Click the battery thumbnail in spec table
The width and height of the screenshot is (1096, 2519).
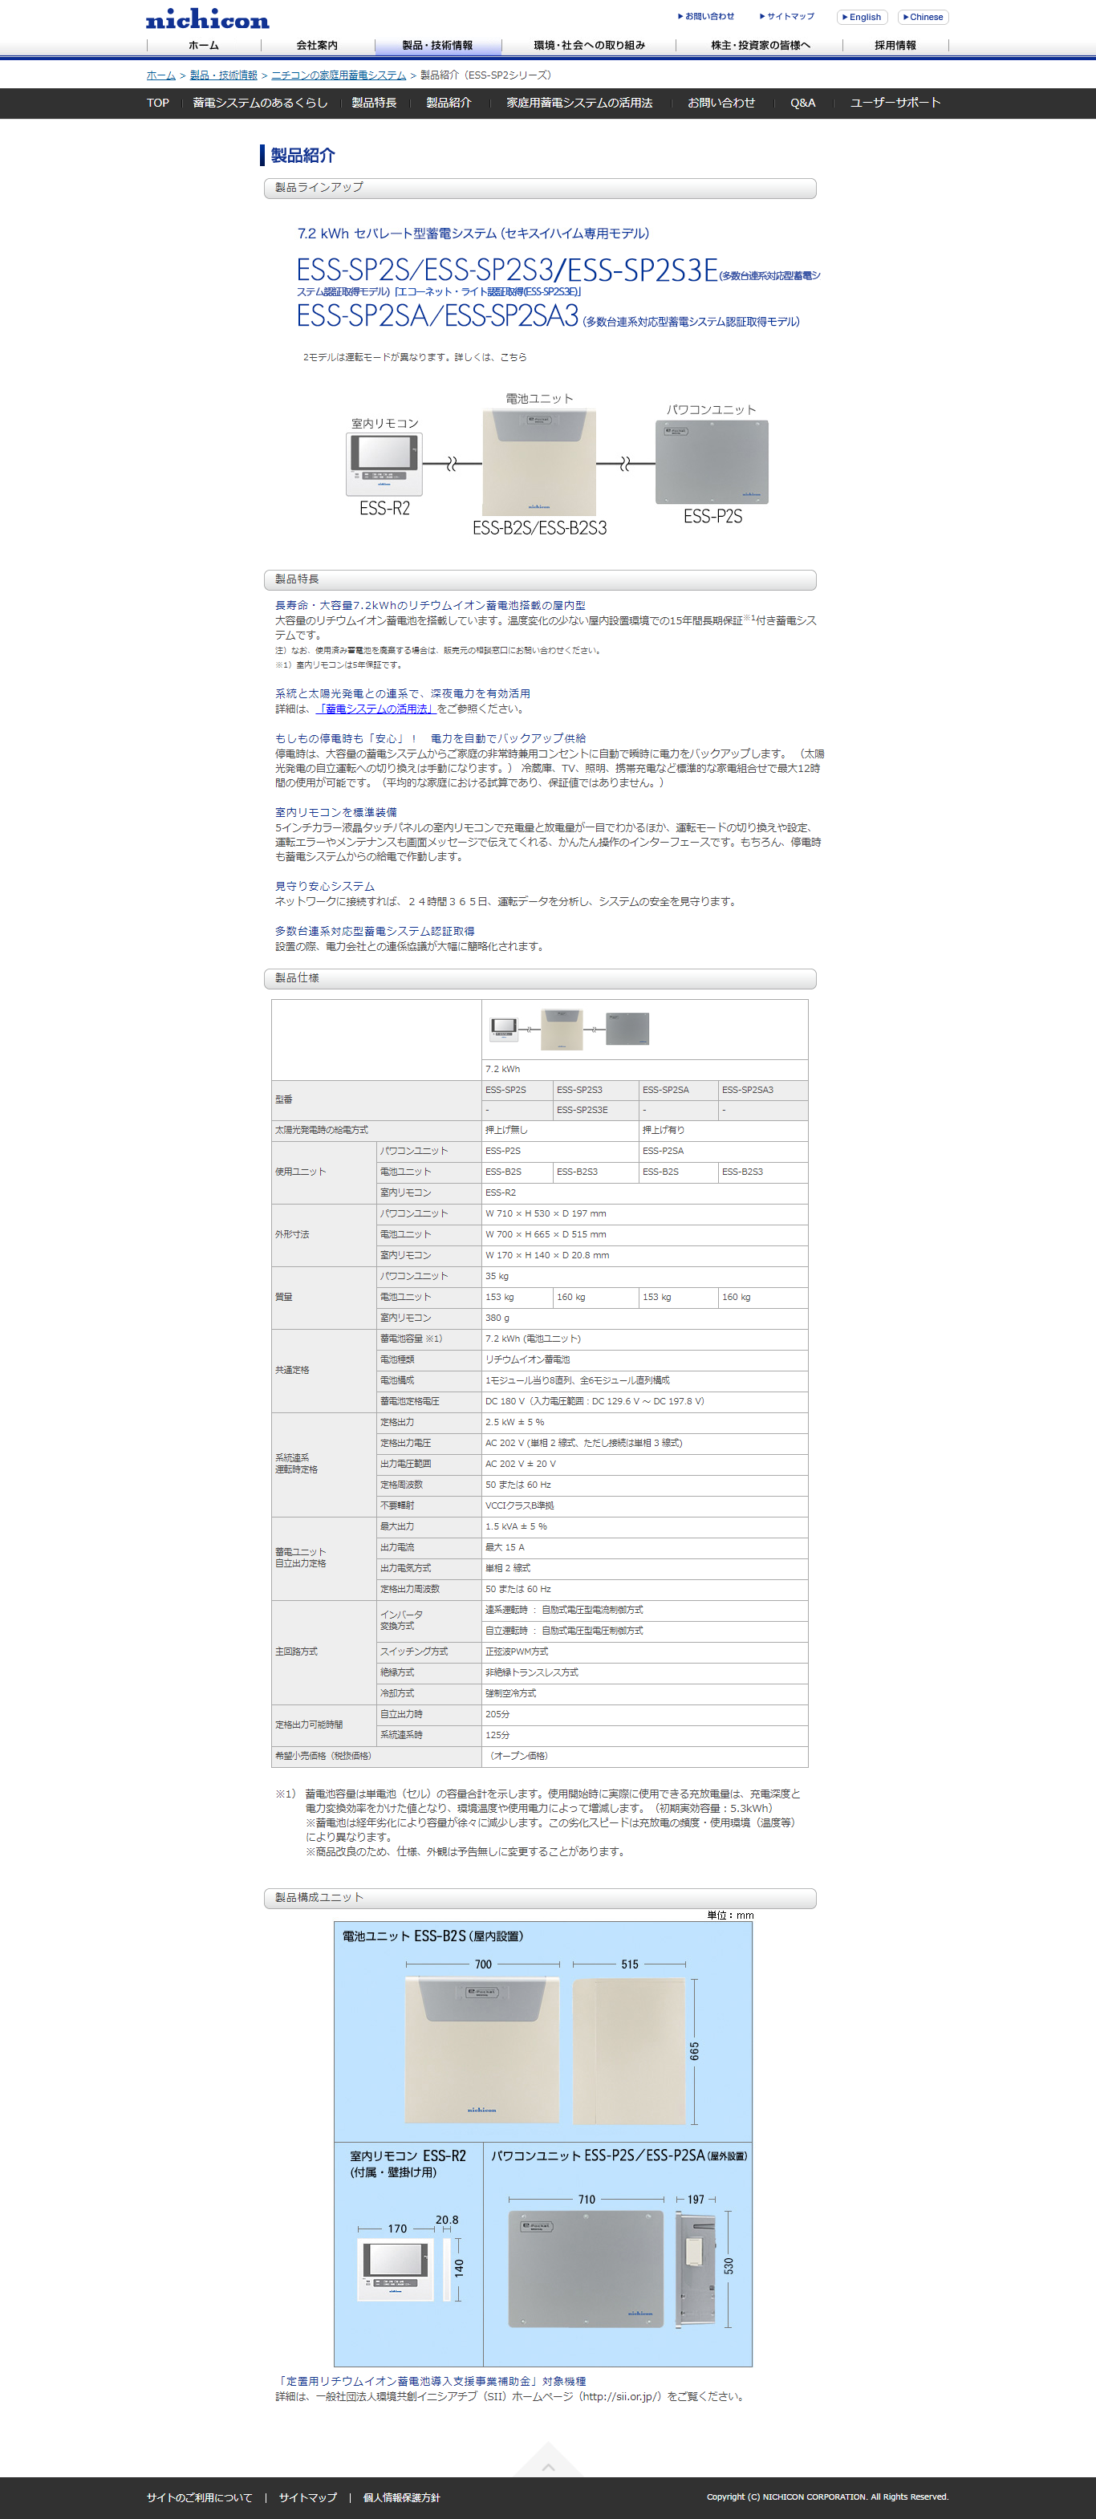pos(562,1030)
